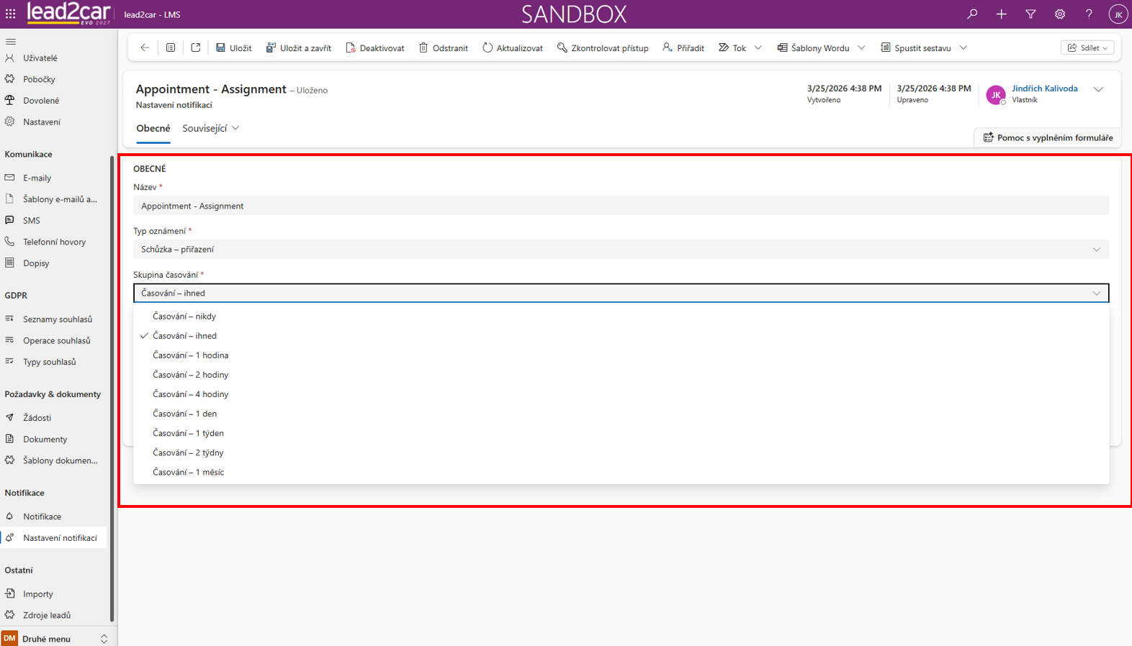Click the Název input field
This screenshot has width=1132, height=646.
(x=621, y=206)
